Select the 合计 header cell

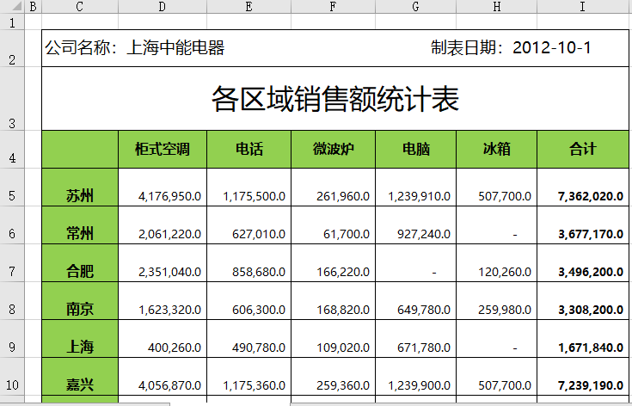pyautogui.click(x=582, y=150)
